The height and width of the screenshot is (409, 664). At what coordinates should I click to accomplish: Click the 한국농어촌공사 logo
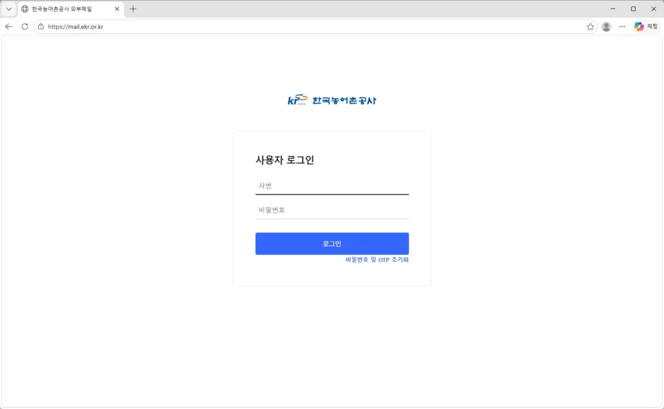click(332, 100)
